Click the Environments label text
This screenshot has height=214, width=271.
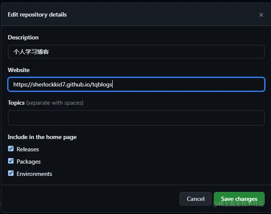(34, 174)
